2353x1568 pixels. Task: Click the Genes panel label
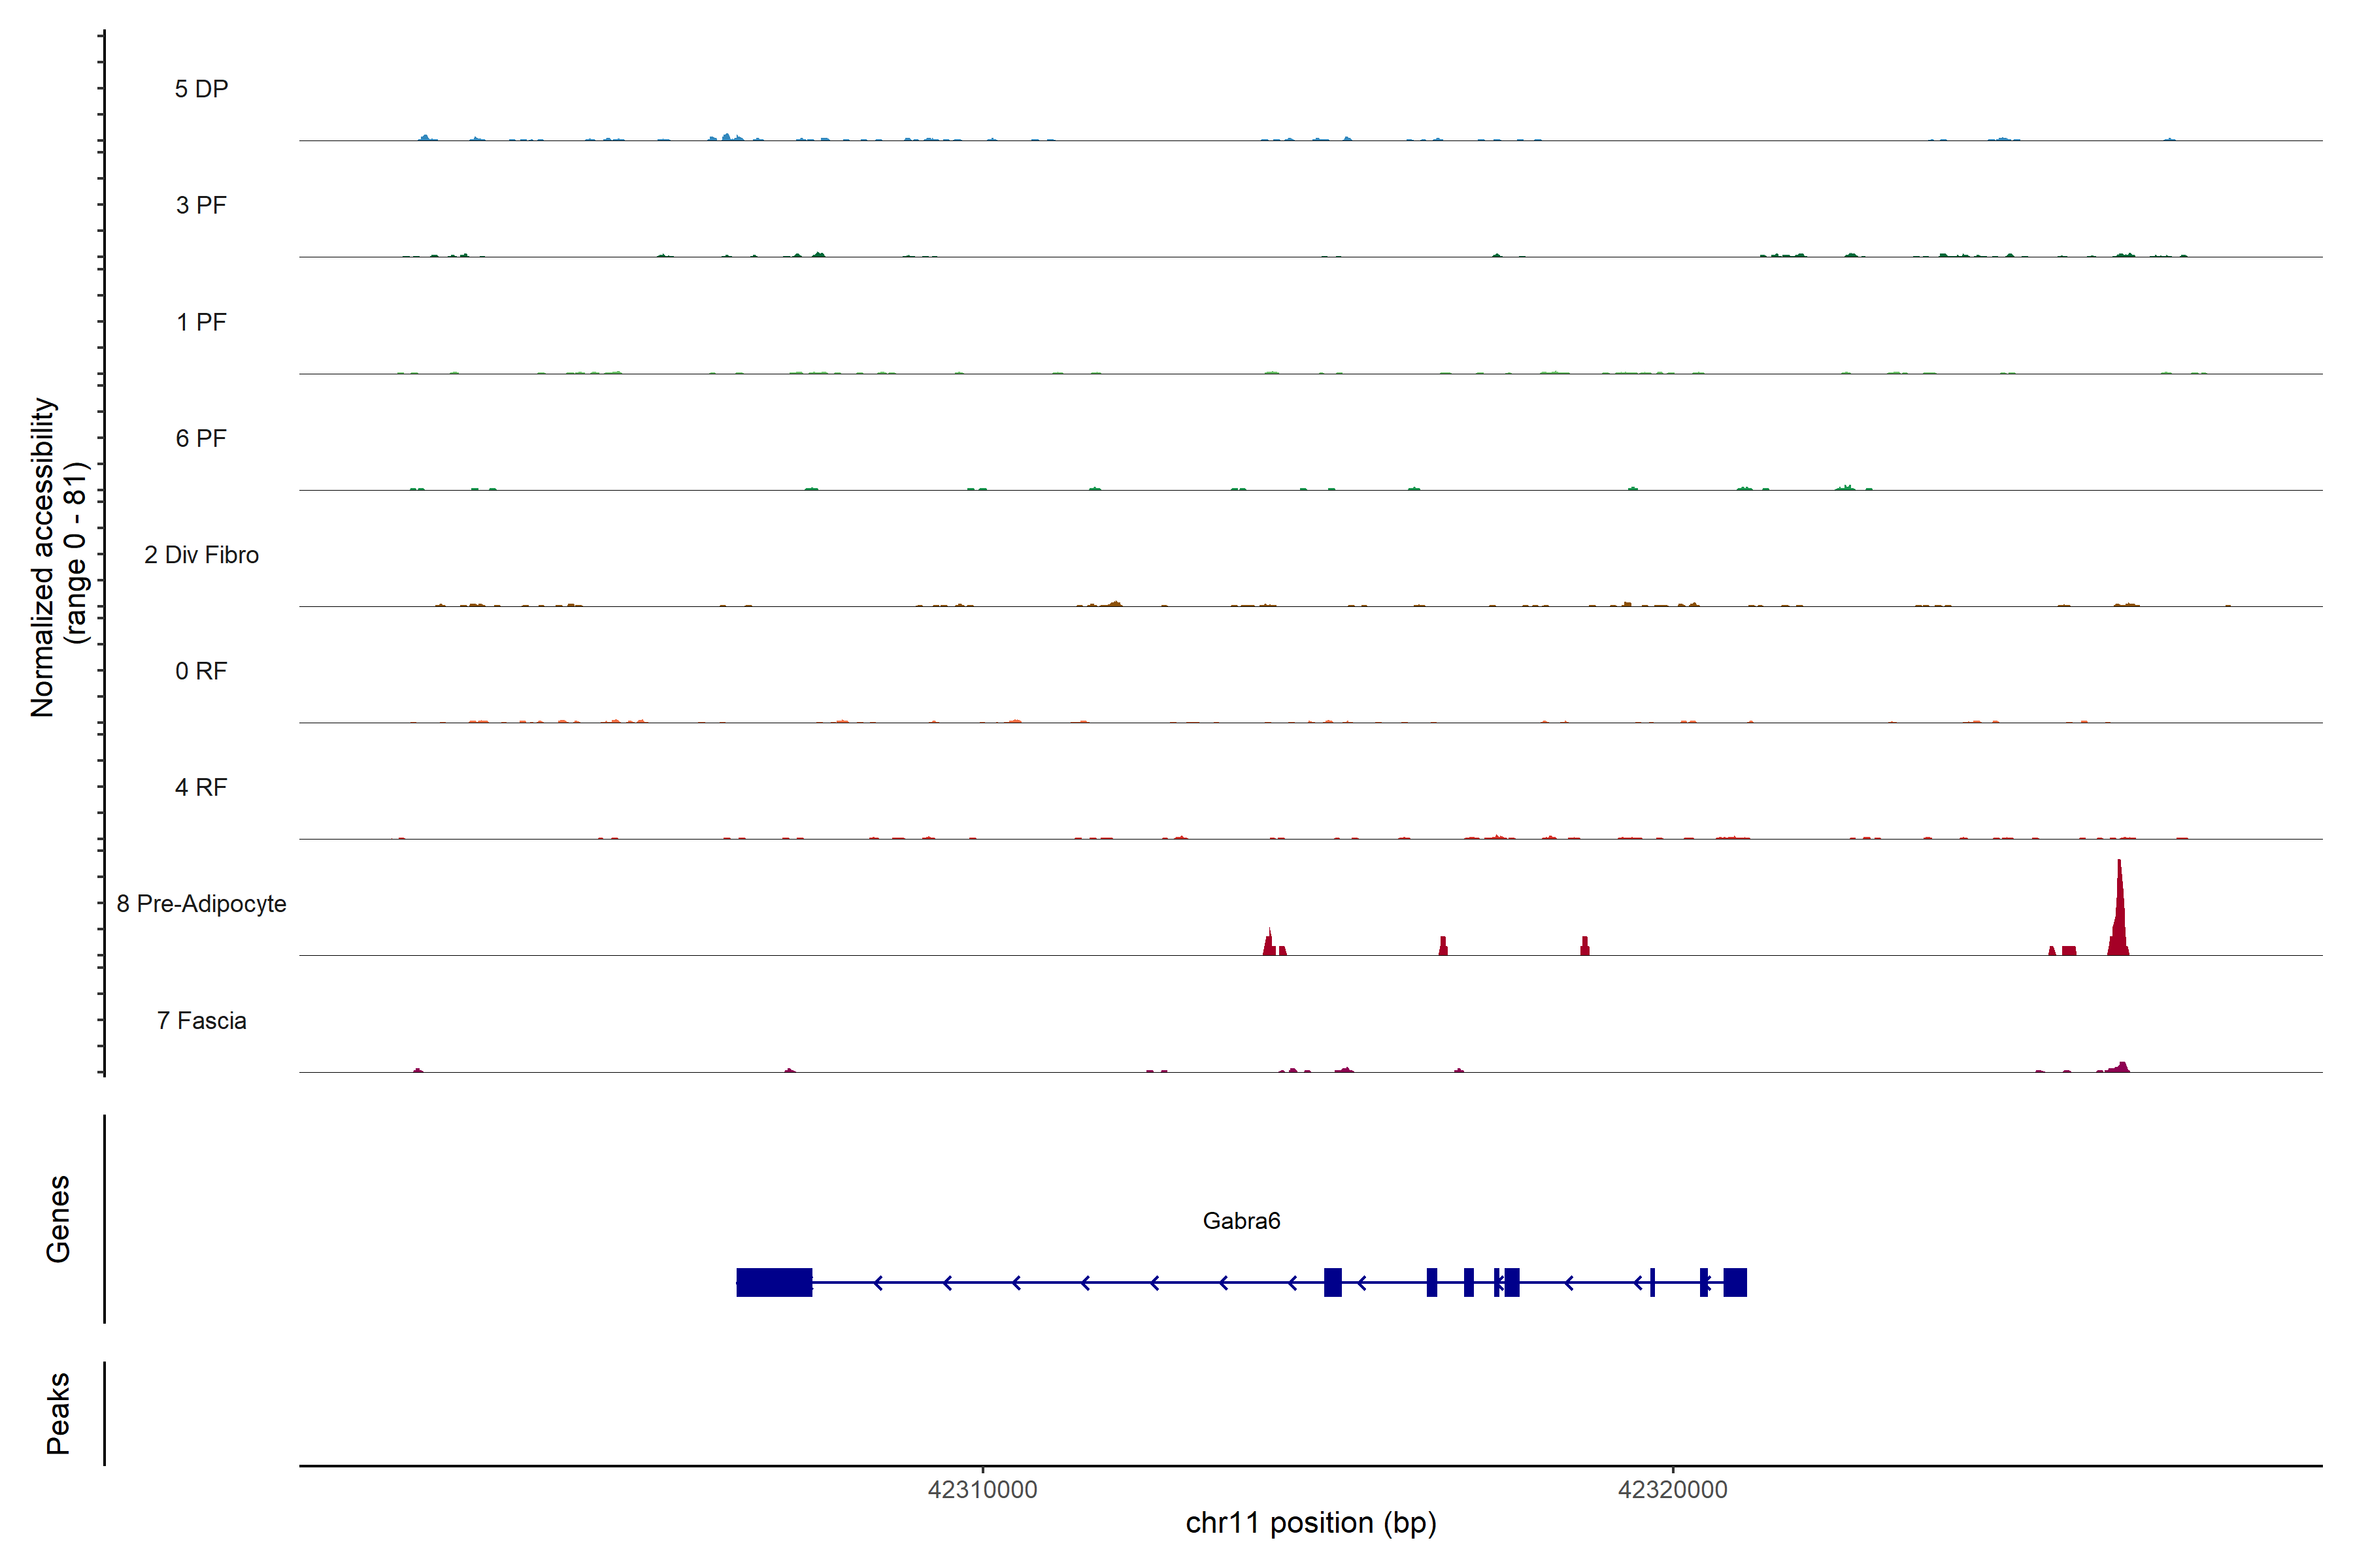pos(58,1219)
